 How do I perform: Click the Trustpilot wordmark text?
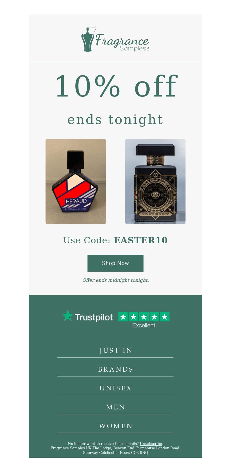pyautogui.click(x=94, y=318)
